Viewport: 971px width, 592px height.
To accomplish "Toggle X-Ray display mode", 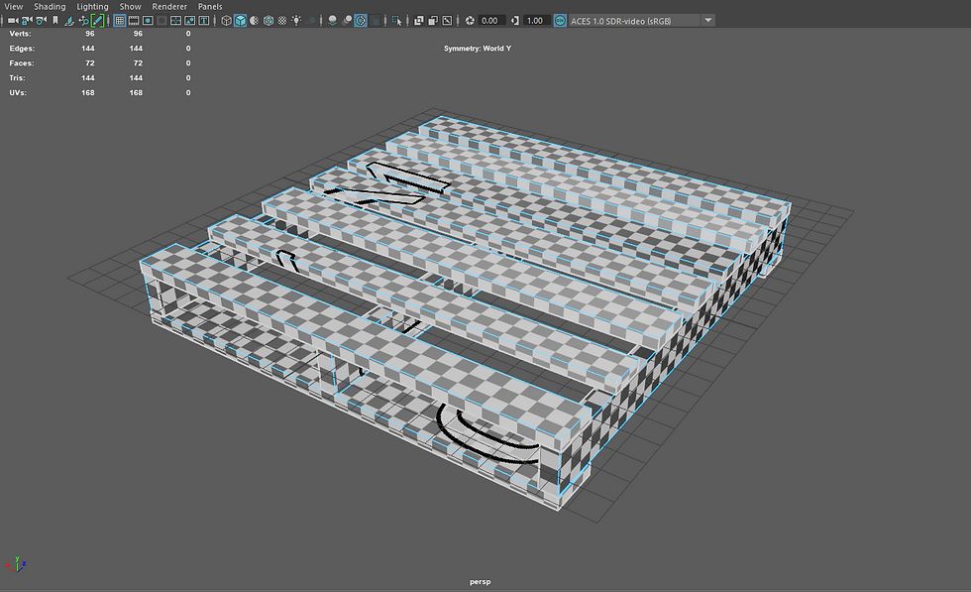I will click(x=419, y=20).
